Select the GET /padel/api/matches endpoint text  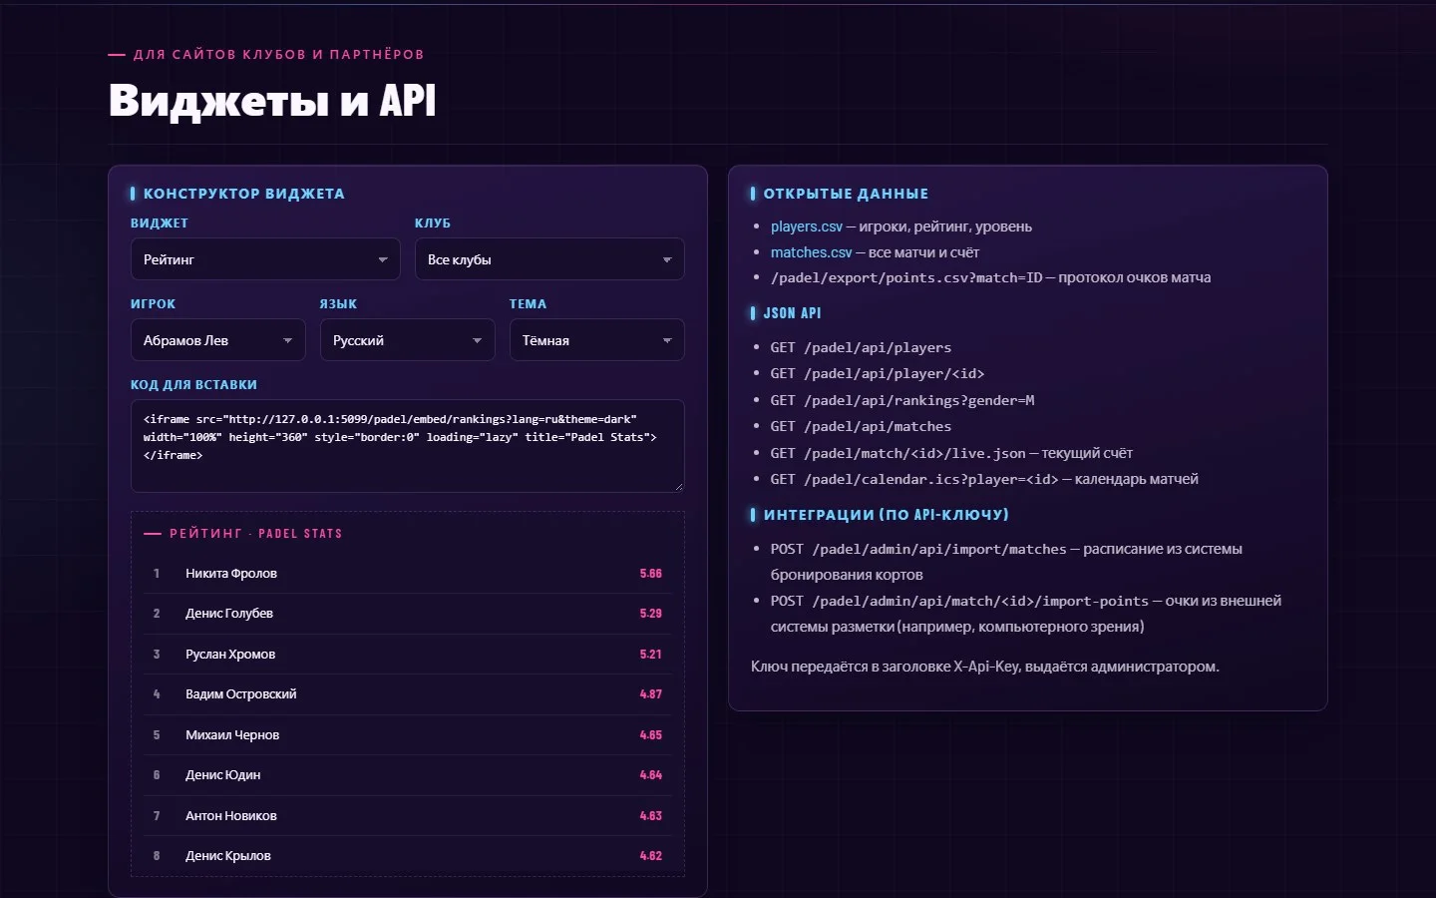coord(861,426)
